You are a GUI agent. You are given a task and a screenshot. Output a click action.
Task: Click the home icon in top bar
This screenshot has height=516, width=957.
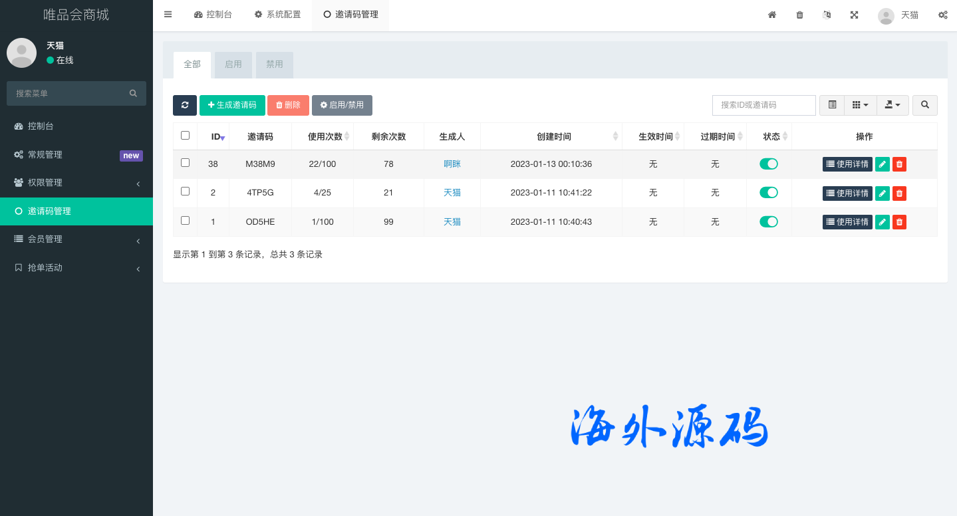click(x=772, y=15)
